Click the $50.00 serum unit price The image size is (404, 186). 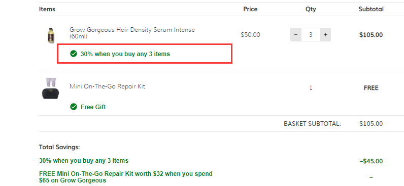coord(250,35)
